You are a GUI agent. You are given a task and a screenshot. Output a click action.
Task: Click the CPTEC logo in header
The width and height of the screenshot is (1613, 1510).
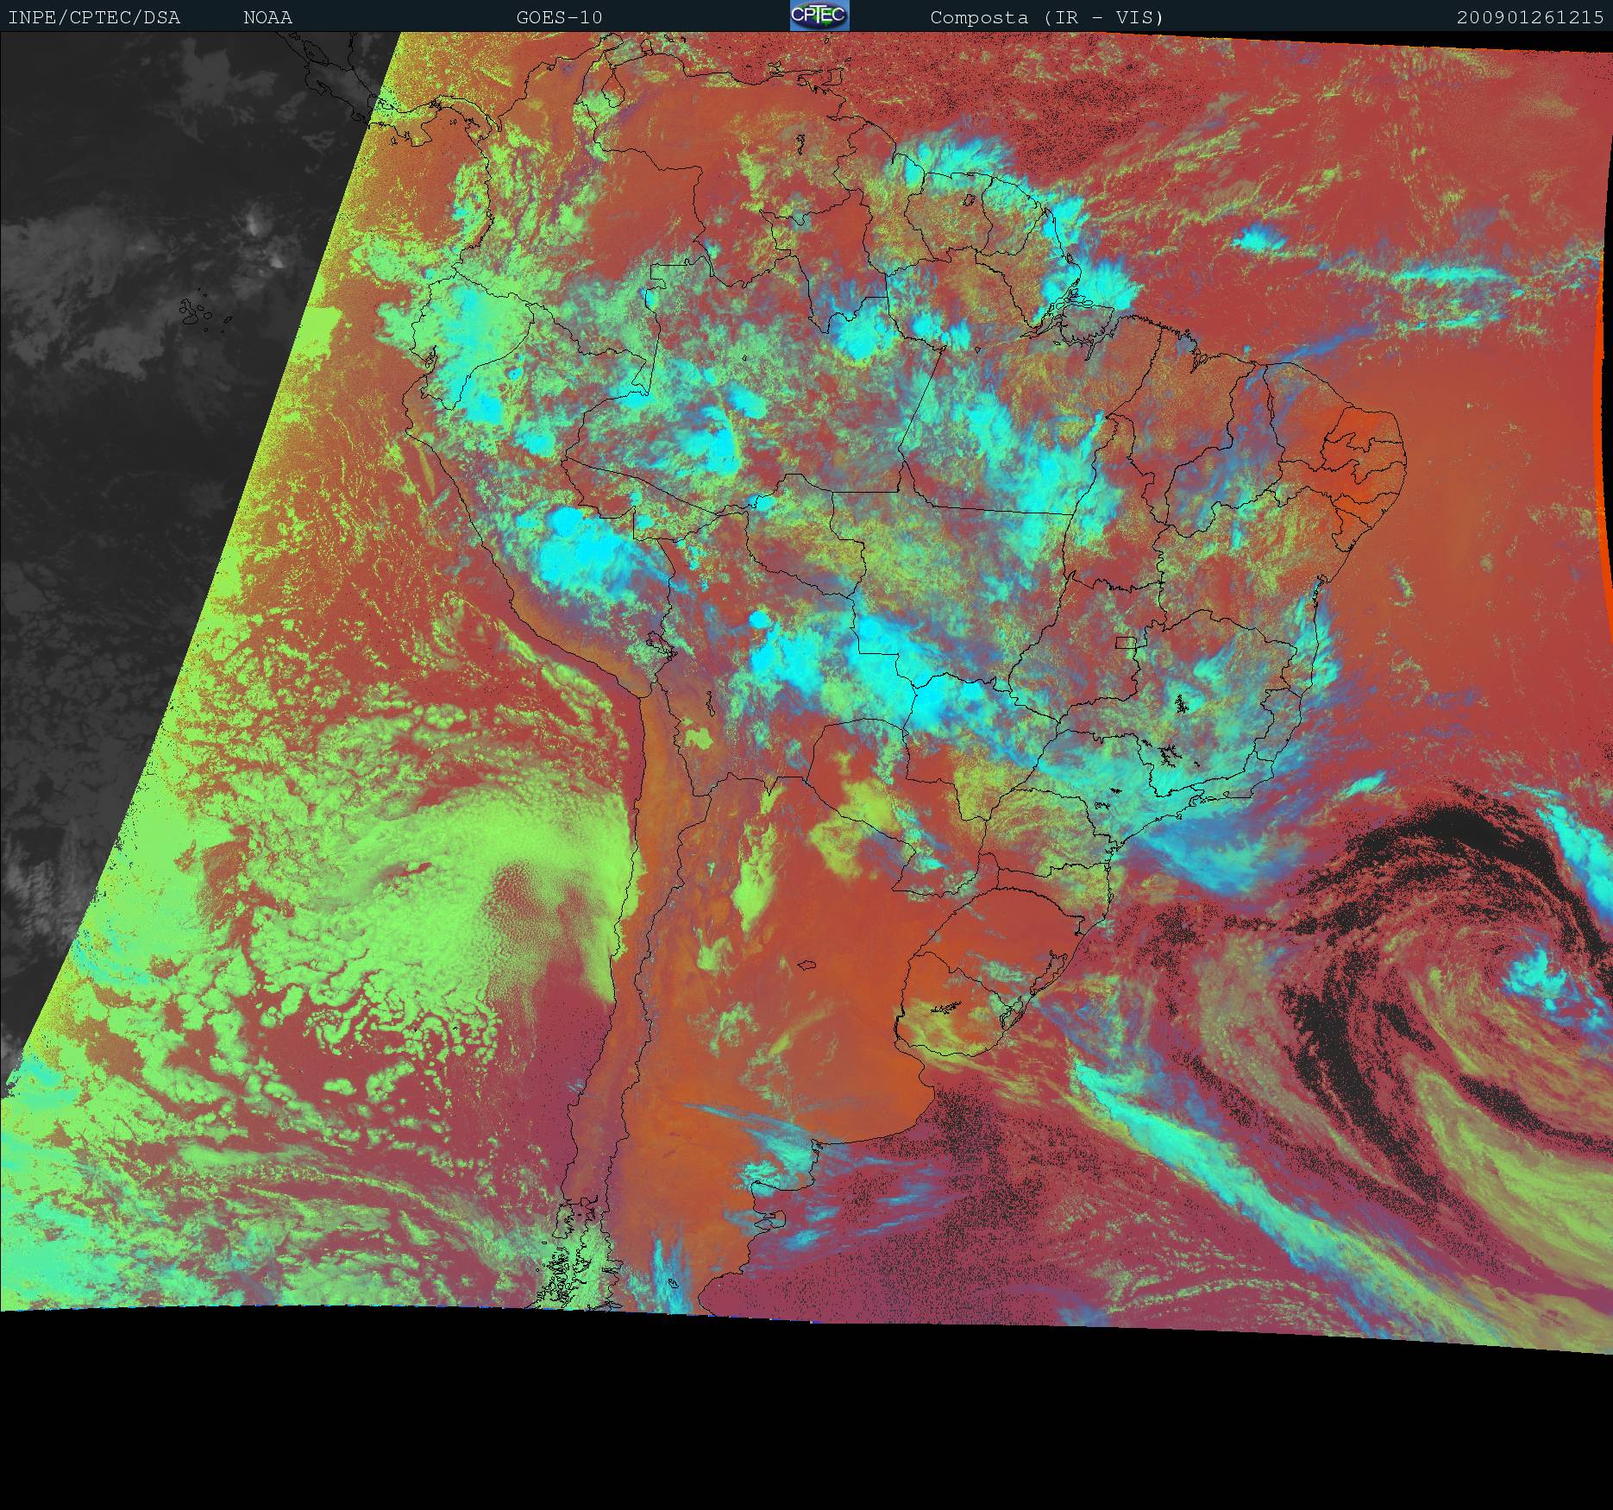click(819, 16)
